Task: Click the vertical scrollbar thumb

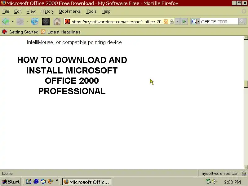Action: click(x=246, y=84)
